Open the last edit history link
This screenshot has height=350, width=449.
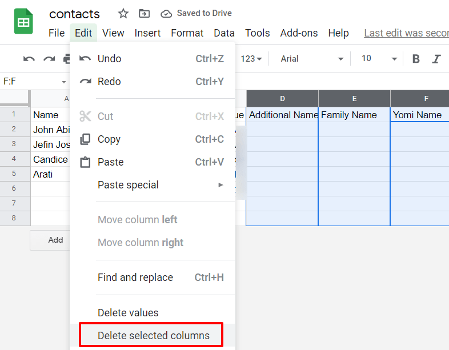coord(406,33)
